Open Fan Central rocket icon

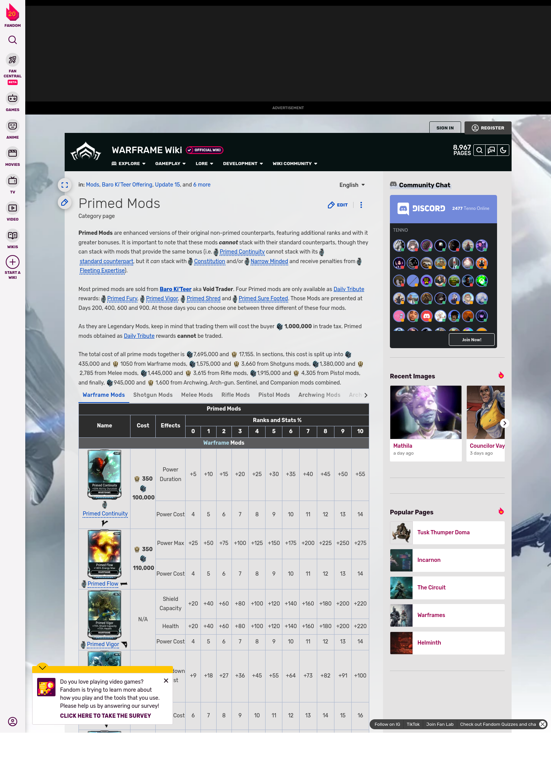point(13,60)
